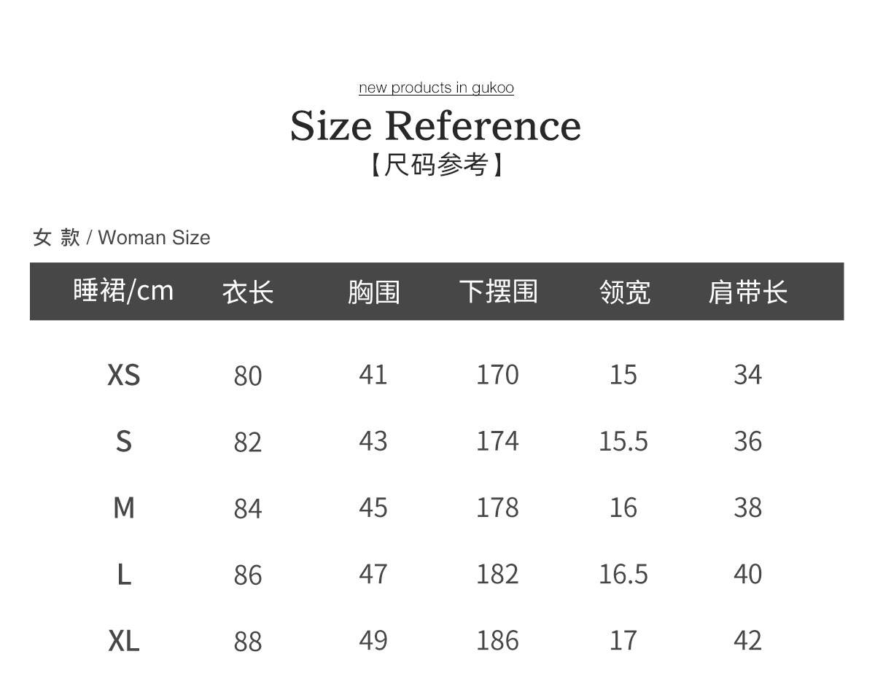
Task: Click the XS size row label
Action: point(123,375)
